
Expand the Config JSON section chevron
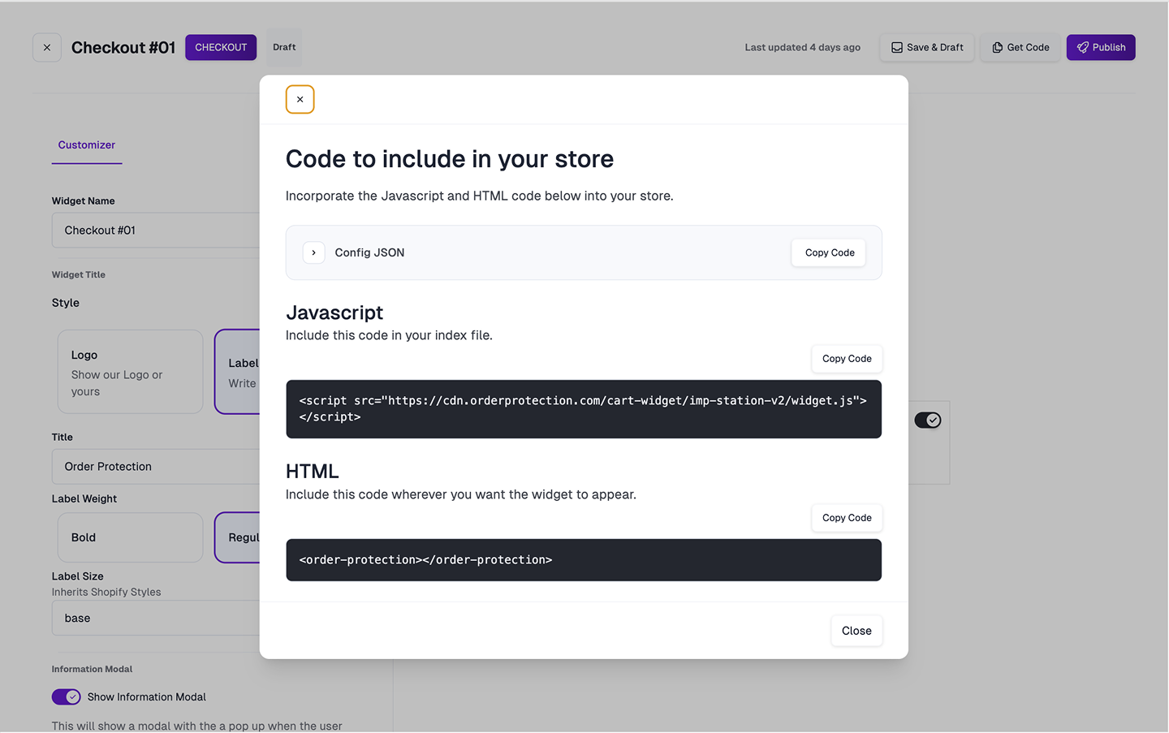(313, 252)
